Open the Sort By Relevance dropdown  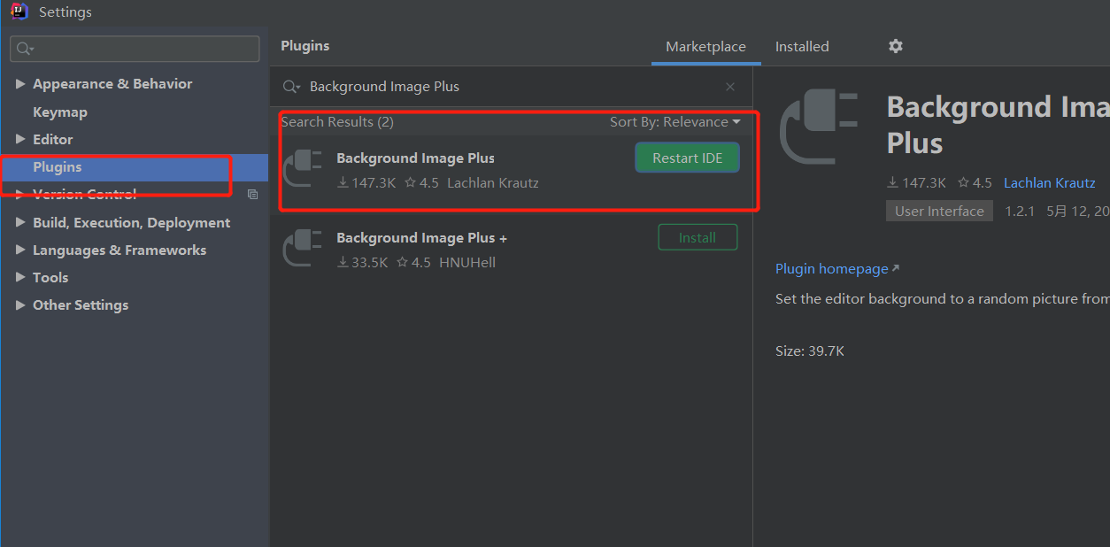[x=675, y=122]
